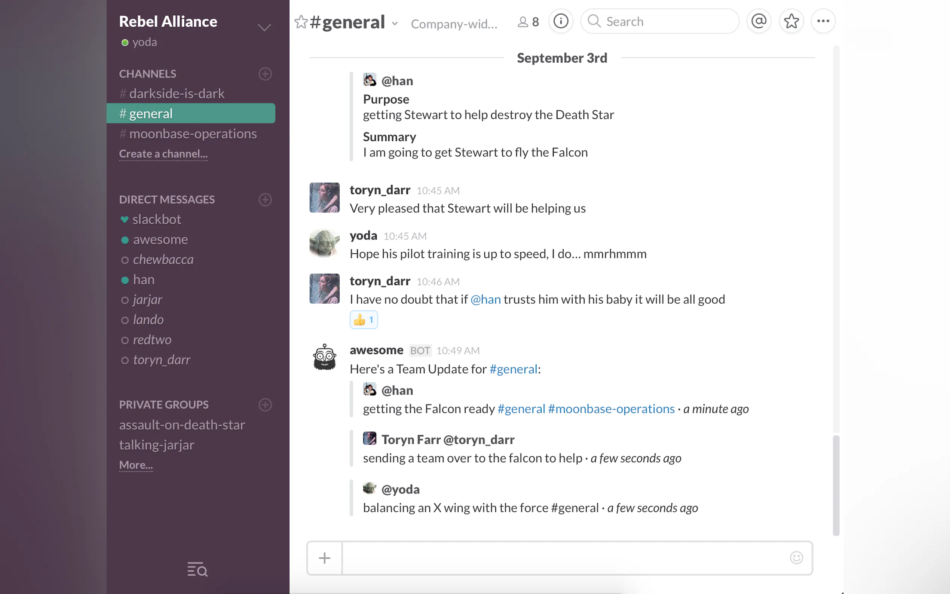Screen dimensions: 950x594
Task: Create new private group with plus icon
Action: [266, 405]
